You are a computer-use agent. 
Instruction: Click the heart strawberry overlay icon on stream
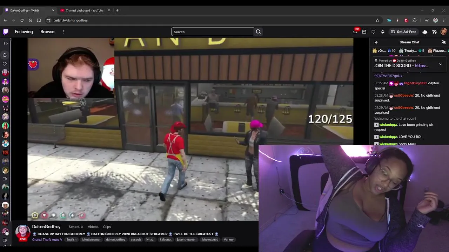[33, 64]
